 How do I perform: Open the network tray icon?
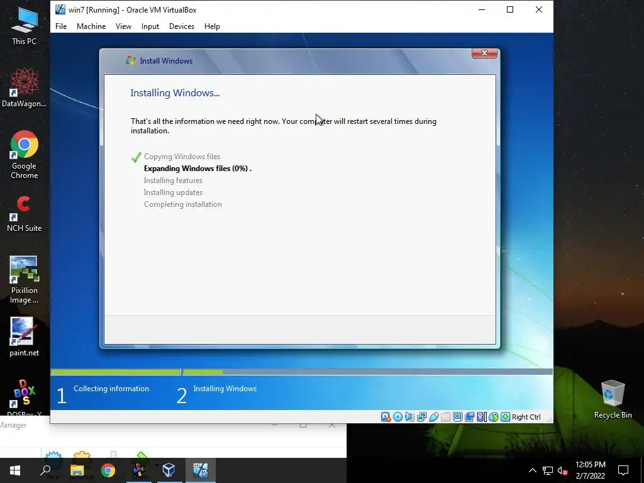coord(548,470)
